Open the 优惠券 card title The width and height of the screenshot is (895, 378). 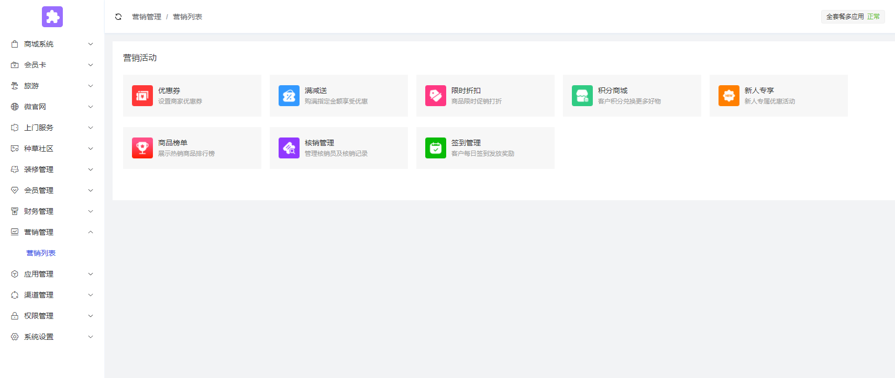(169, 90)
